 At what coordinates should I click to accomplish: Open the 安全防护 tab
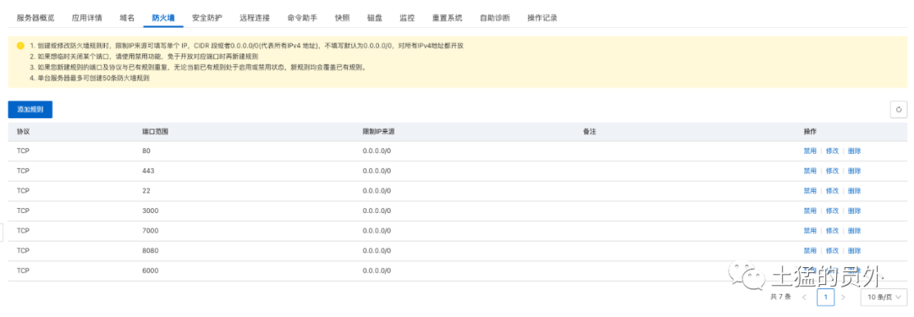click(x=207, y=18)
